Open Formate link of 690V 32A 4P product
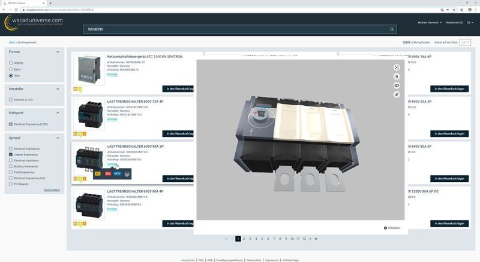Viewport: 480px width, 262px height. pyautogui.click(x=112, y=119)
